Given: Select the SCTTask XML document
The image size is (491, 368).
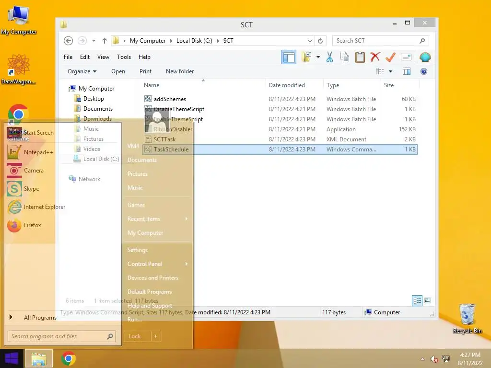Looking at the screenshot, I should tap(280, 139).
